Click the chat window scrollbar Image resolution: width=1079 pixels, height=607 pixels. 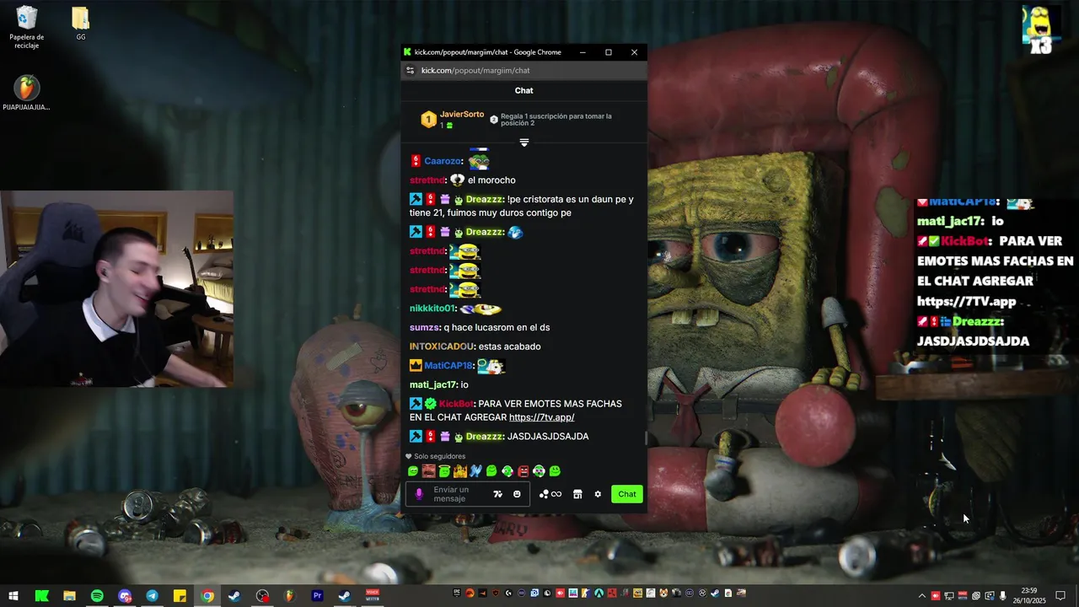[x=645, y=438]
